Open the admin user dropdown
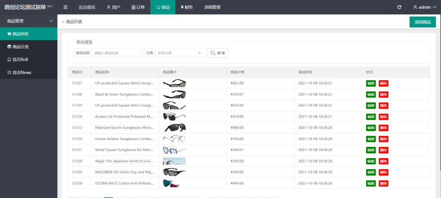Screen dimensions: 441x198 click(x=424, y=7)
